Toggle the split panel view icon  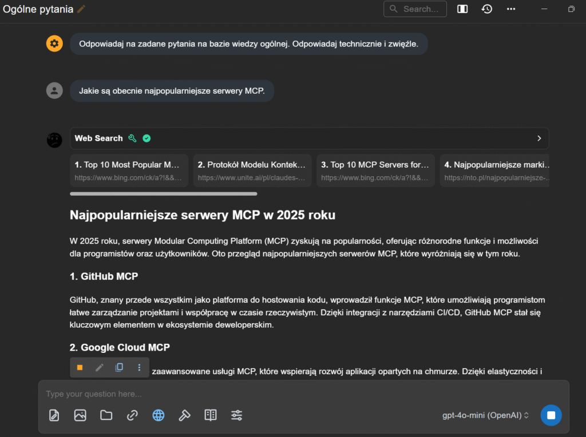462,9
